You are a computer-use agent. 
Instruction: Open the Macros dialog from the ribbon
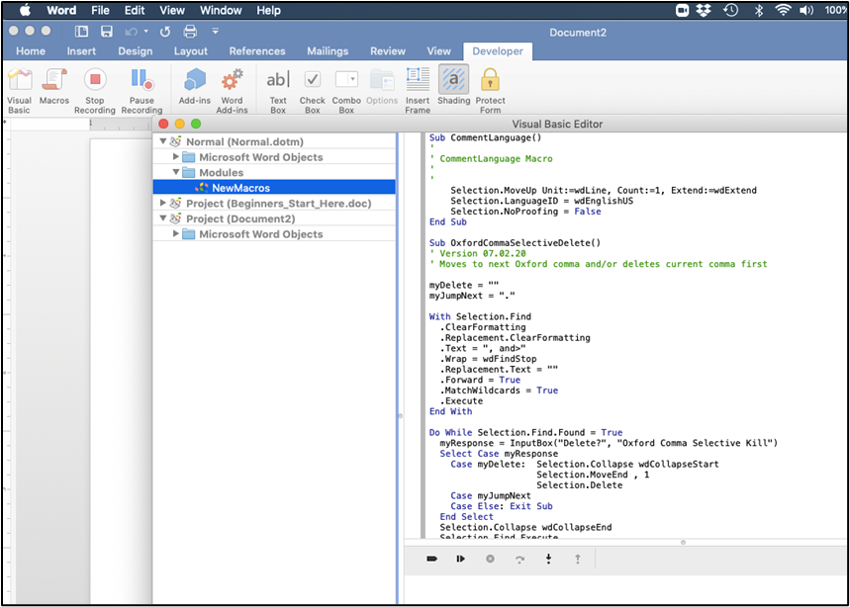coord(54,86)
